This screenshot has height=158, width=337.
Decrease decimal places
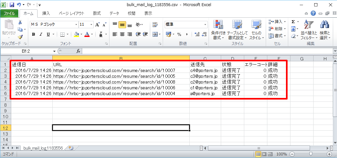(204, 34)
